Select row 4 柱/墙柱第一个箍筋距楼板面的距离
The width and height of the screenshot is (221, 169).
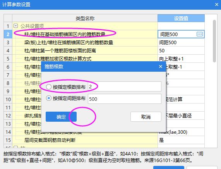coord(85,50)
